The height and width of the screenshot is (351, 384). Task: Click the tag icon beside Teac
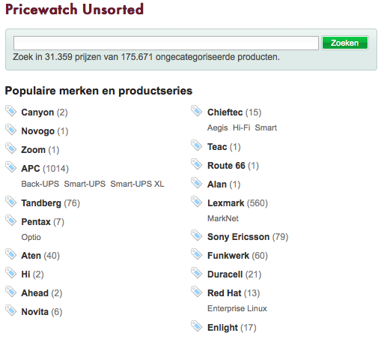click(197, 145)
